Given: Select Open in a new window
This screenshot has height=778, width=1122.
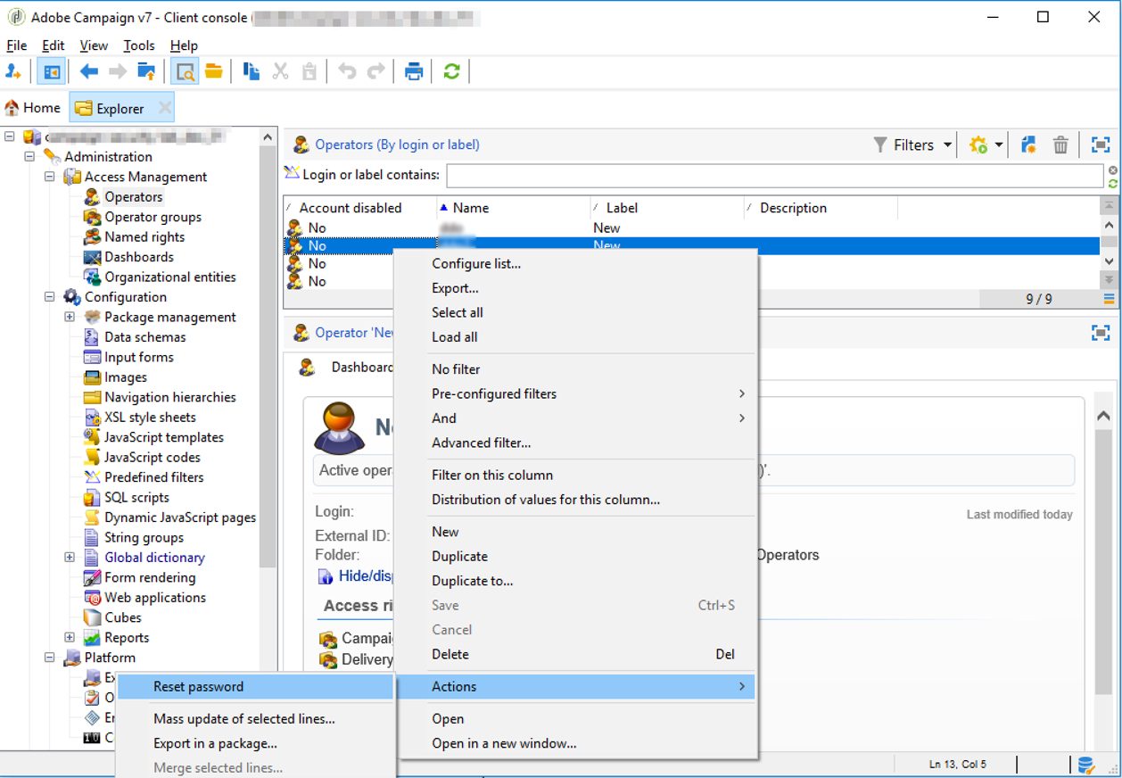Looking at the screenshot, I should pyautogui.click(x=576, y=743).
